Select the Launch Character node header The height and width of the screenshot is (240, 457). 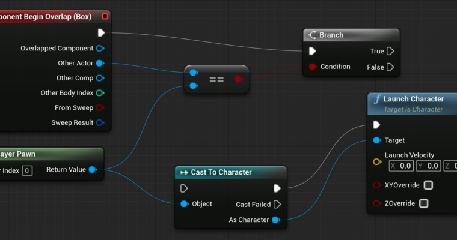pyautogui.click(x=413, y=104)
